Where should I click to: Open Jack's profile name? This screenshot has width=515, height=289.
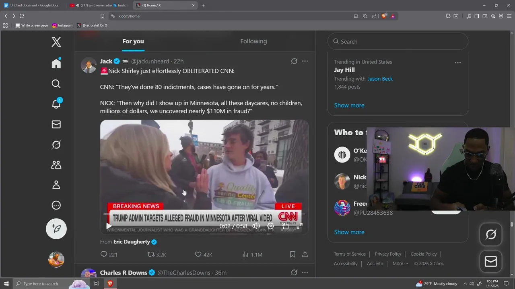[x=106, y=61]
